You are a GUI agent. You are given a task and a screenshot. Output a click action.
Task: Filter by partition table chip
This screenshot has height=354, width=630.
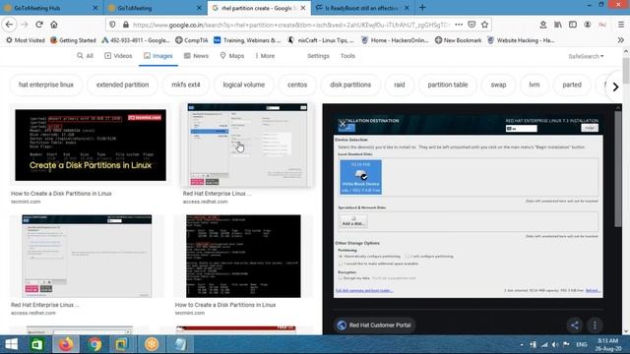click(x=448, y=85)
